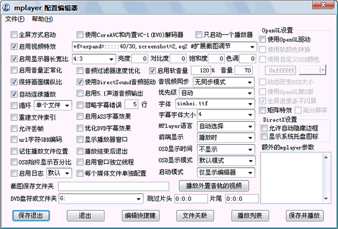Check 使用CoreAVC和内置VC-1 decoder option
This screenshot has width=338, height=229.
pyautogui.click(x=80, y=34)
